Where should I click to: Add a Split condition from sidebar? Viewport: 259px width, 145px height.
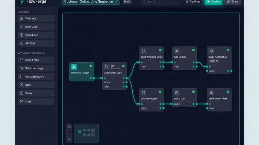coord(36,85)
